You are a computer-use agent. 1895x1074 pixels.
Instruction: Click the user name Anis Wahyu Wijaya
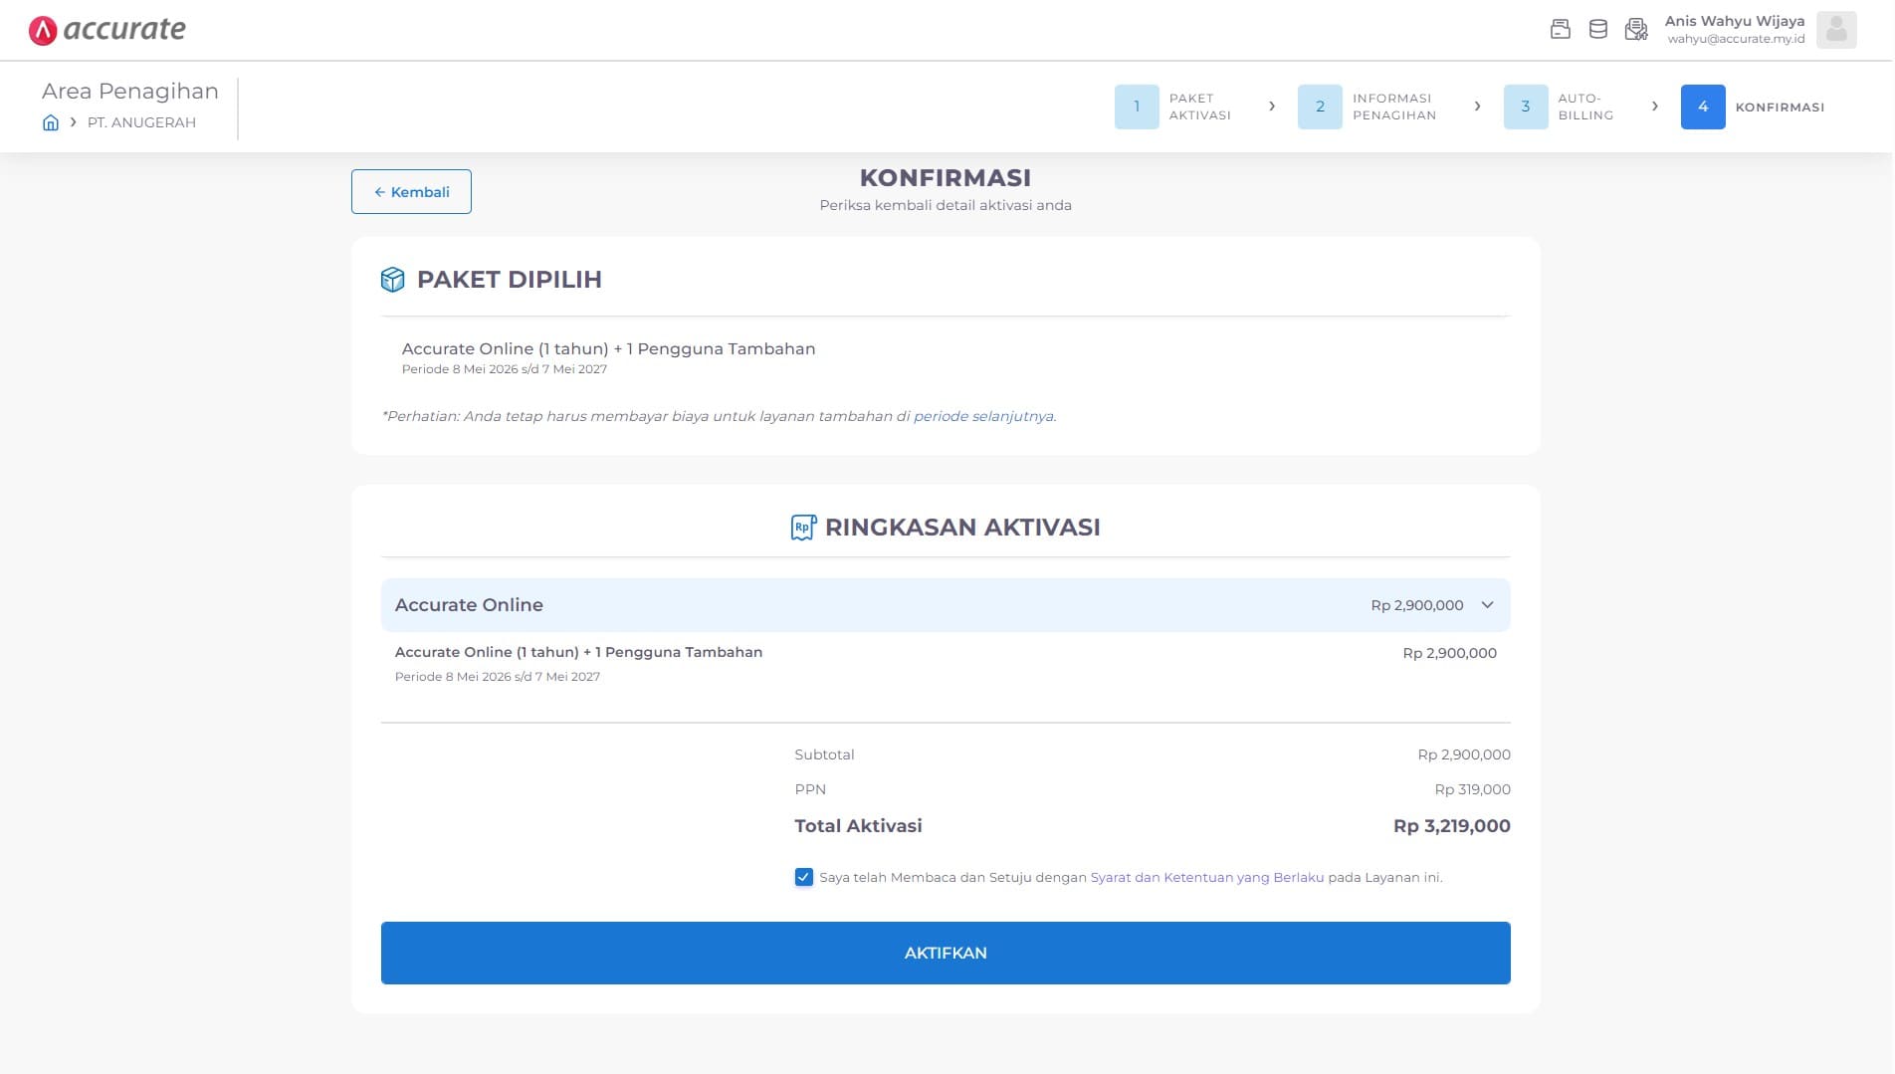(x=1735, y=21)
